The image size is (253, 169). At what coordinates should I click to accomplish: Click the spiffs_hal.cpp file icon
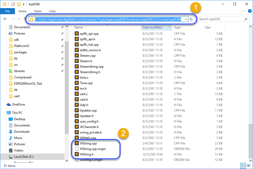coord(77,44)
